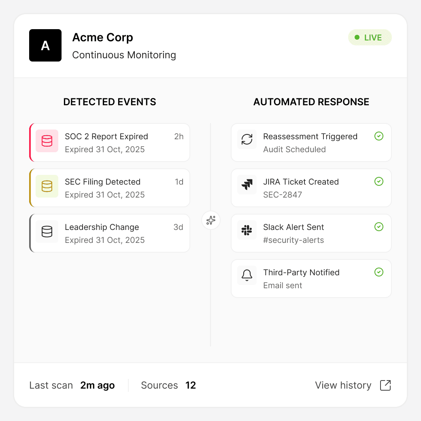Click the green check on JIRA Ticket Created
The width and height of the screenshot is (421, 421).
click(379, 181)
